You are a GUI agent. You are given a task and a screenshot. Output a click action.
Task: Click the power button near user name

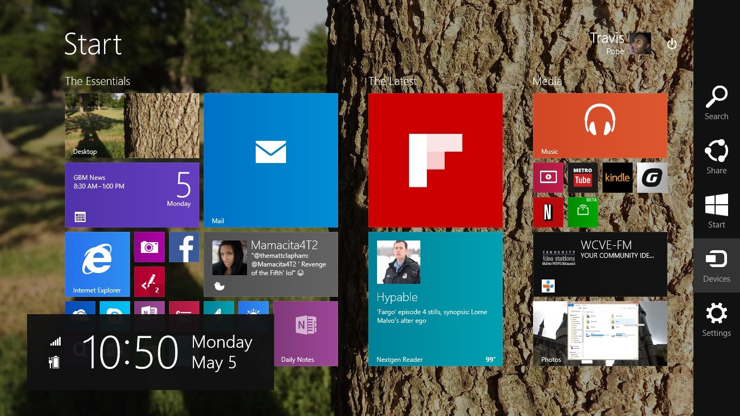pos(672,44)
